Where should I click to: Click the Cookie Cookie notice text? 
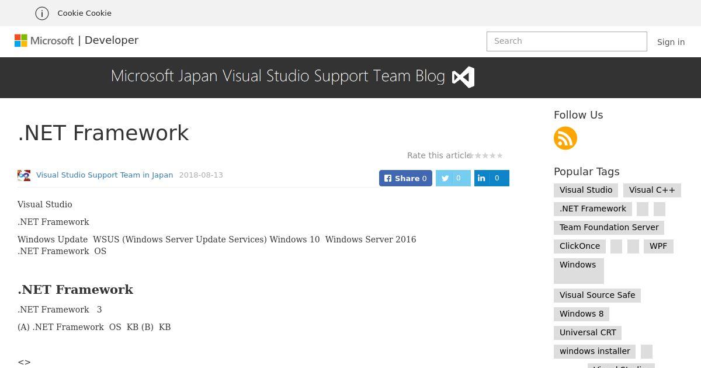point(84,13)
